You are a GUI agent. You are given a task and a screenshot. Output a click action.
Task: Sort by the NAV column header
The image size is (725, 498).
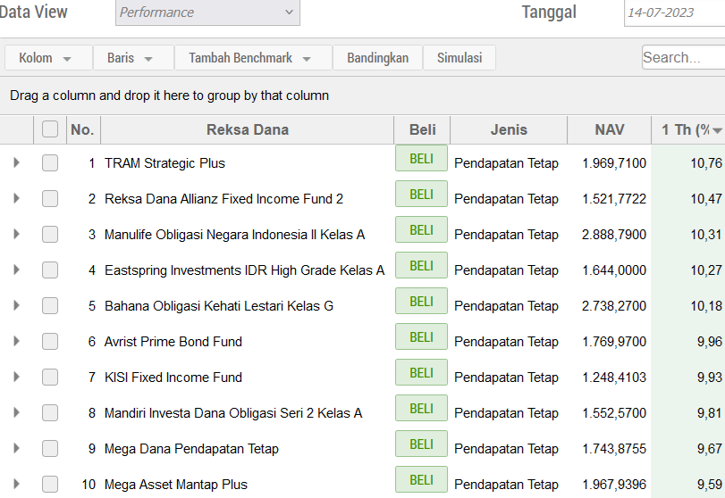[x=610, y=129]
